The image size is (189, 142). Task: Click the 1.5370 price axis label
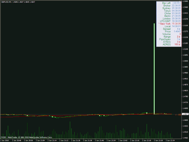coord(185,19)
